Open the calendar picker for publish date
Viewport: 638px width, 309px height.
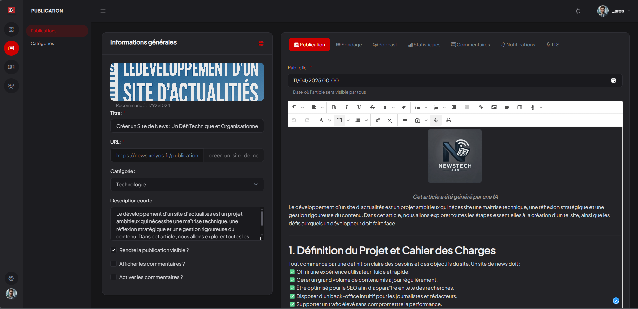tap(613, 81)
